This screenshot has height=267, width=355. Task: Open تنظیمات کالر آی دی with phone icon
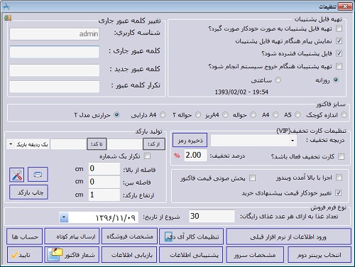(x=191, y=236)
